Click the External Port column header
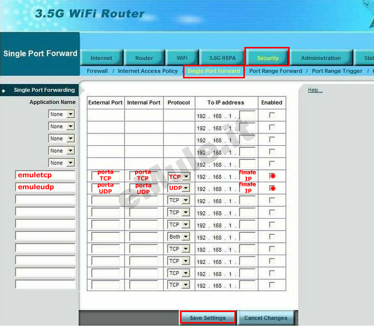374x326 pixels. (105, 102)
